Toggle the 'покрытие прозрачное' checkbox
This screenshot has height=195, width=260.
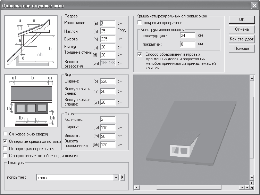click(140, 23)
